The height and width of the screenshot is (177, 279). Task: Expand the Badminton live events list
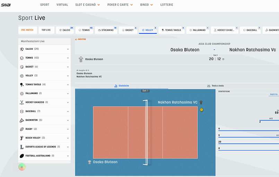coord(68,120)
